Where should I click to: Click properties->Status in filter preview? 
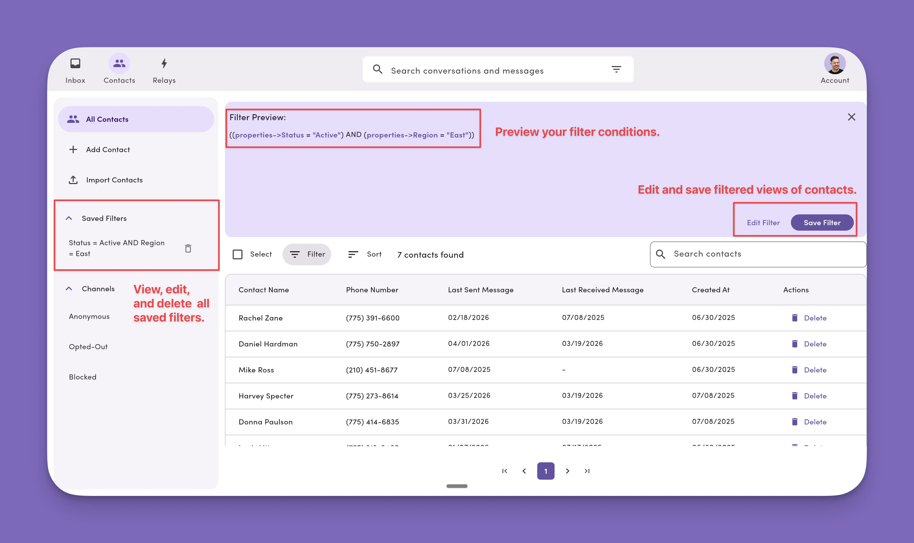(269, 135)
